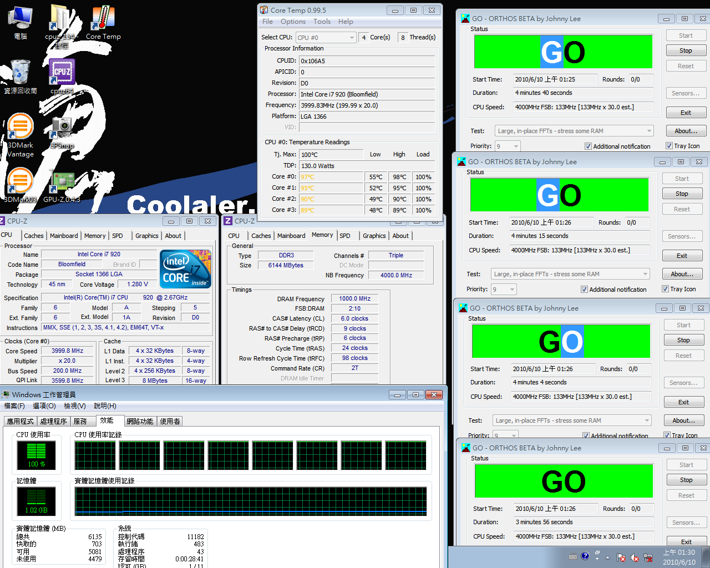Click the title icon of the 4 minutes 15 seconds ORTHOS window
The height and width of the screenshot is (568, 710).
point(461,161)
